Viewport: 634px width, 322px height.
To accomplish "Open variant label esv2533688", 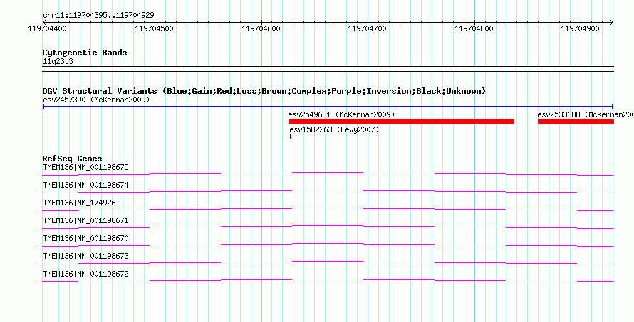I will (x=586, y=114).
